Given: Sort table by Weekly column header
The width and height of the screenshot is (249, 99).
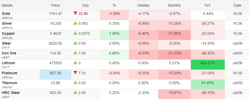Looking at the screenshot, I should click(x=144, y=5).
